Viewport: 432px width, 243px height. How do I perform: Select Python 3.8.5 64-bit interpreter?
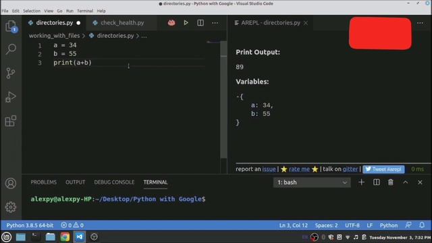(30, 225)
